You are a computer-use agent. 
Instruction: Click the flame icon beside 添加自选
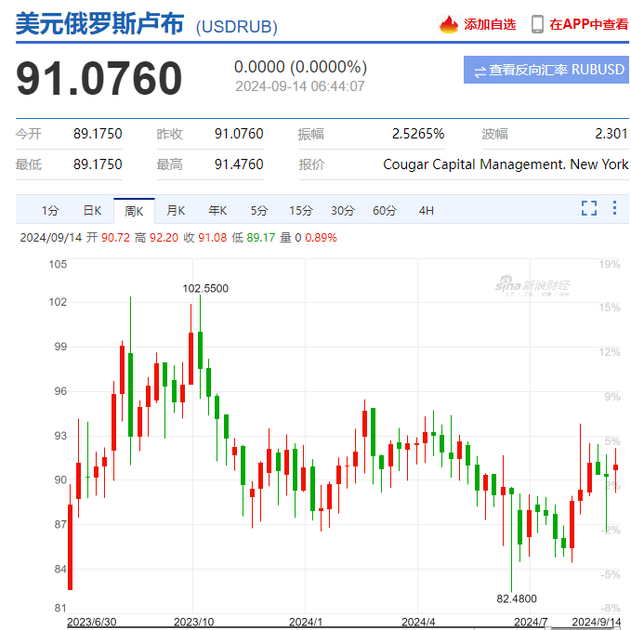[448, 24]
